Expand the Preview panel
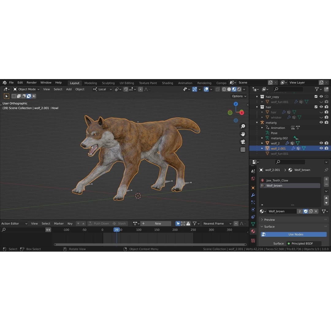This screenshot has height=331, width=331. (270, 220)
